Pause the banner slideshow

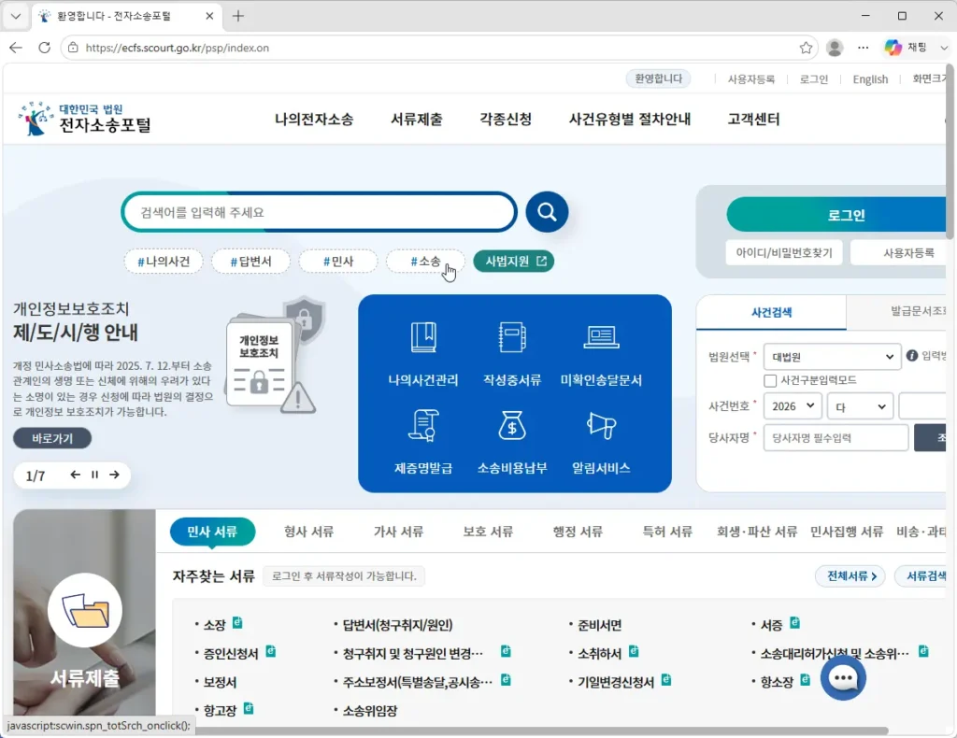94,475
